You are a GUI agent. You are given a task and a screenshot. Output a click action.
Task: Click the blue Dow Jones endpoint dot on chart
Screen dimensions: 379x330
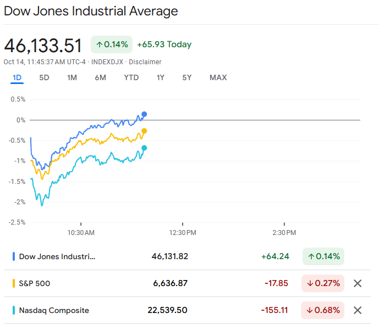click(144, 114)
